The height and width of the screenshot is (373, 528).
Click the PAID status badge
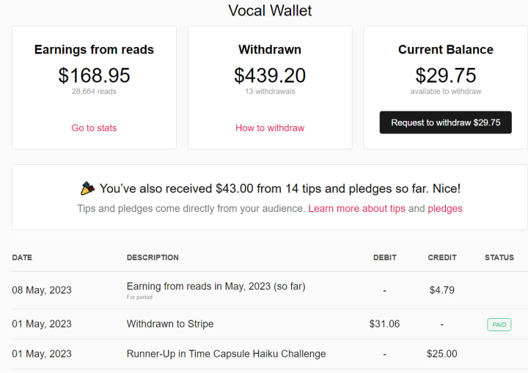pos(499,325)
